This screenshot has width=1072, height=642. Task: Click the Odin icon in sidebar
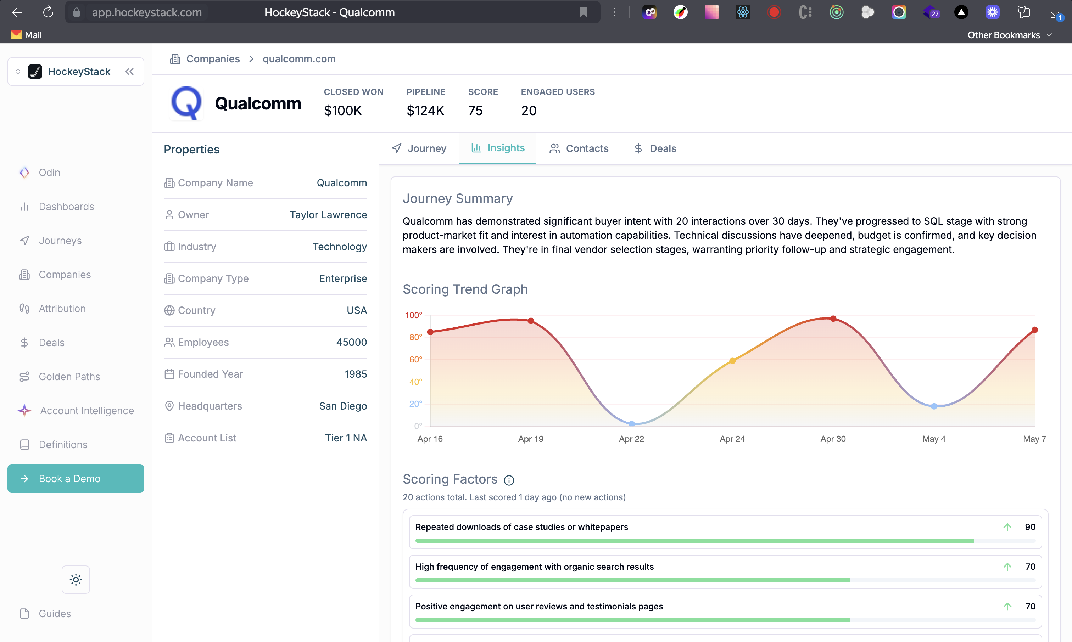click(24, 173)
